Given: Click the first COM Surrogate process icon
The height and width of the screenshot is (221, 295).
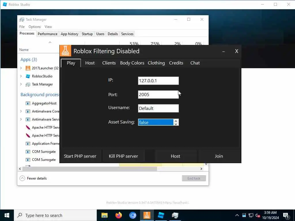Looking at the screenshot, I should [28, 152].
